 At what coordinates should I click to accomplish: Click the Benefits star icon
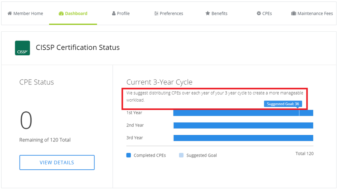pyautogui.click(x=208, y=13)
